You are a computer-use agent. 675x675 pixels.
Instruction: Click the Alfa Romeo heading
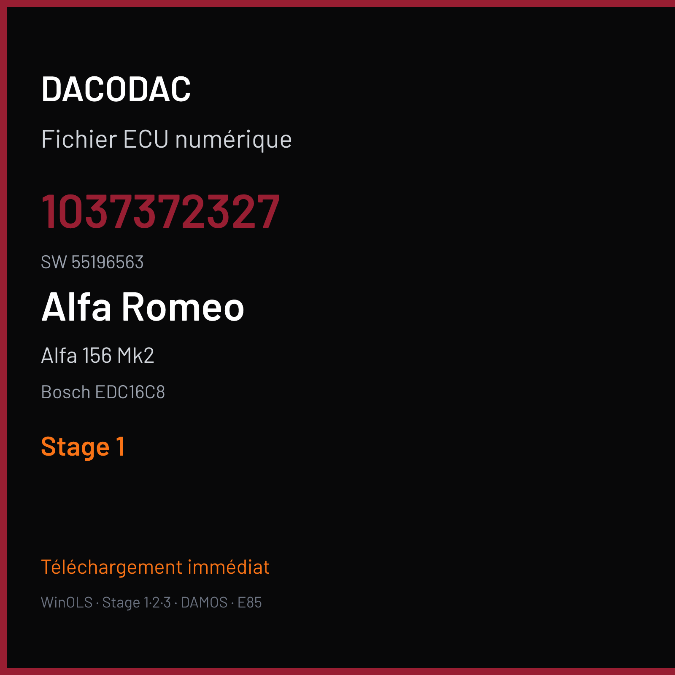click(143, 307)
